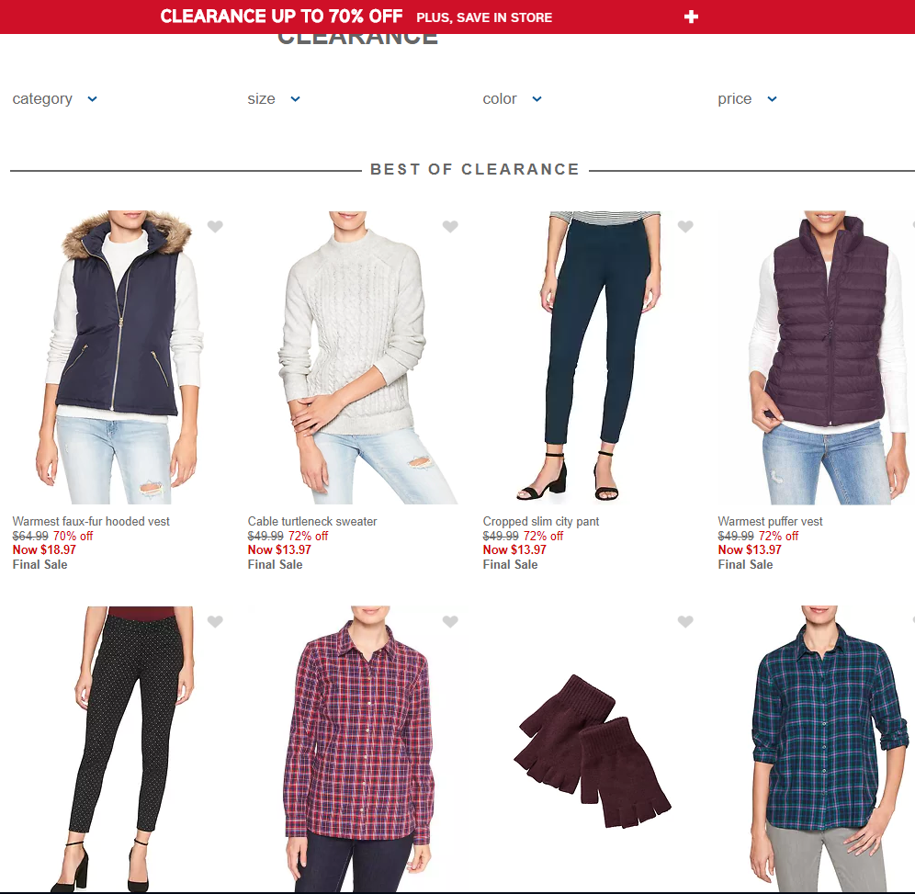
Task: View the navy hooded vest image
Action: tap(119, 357)
